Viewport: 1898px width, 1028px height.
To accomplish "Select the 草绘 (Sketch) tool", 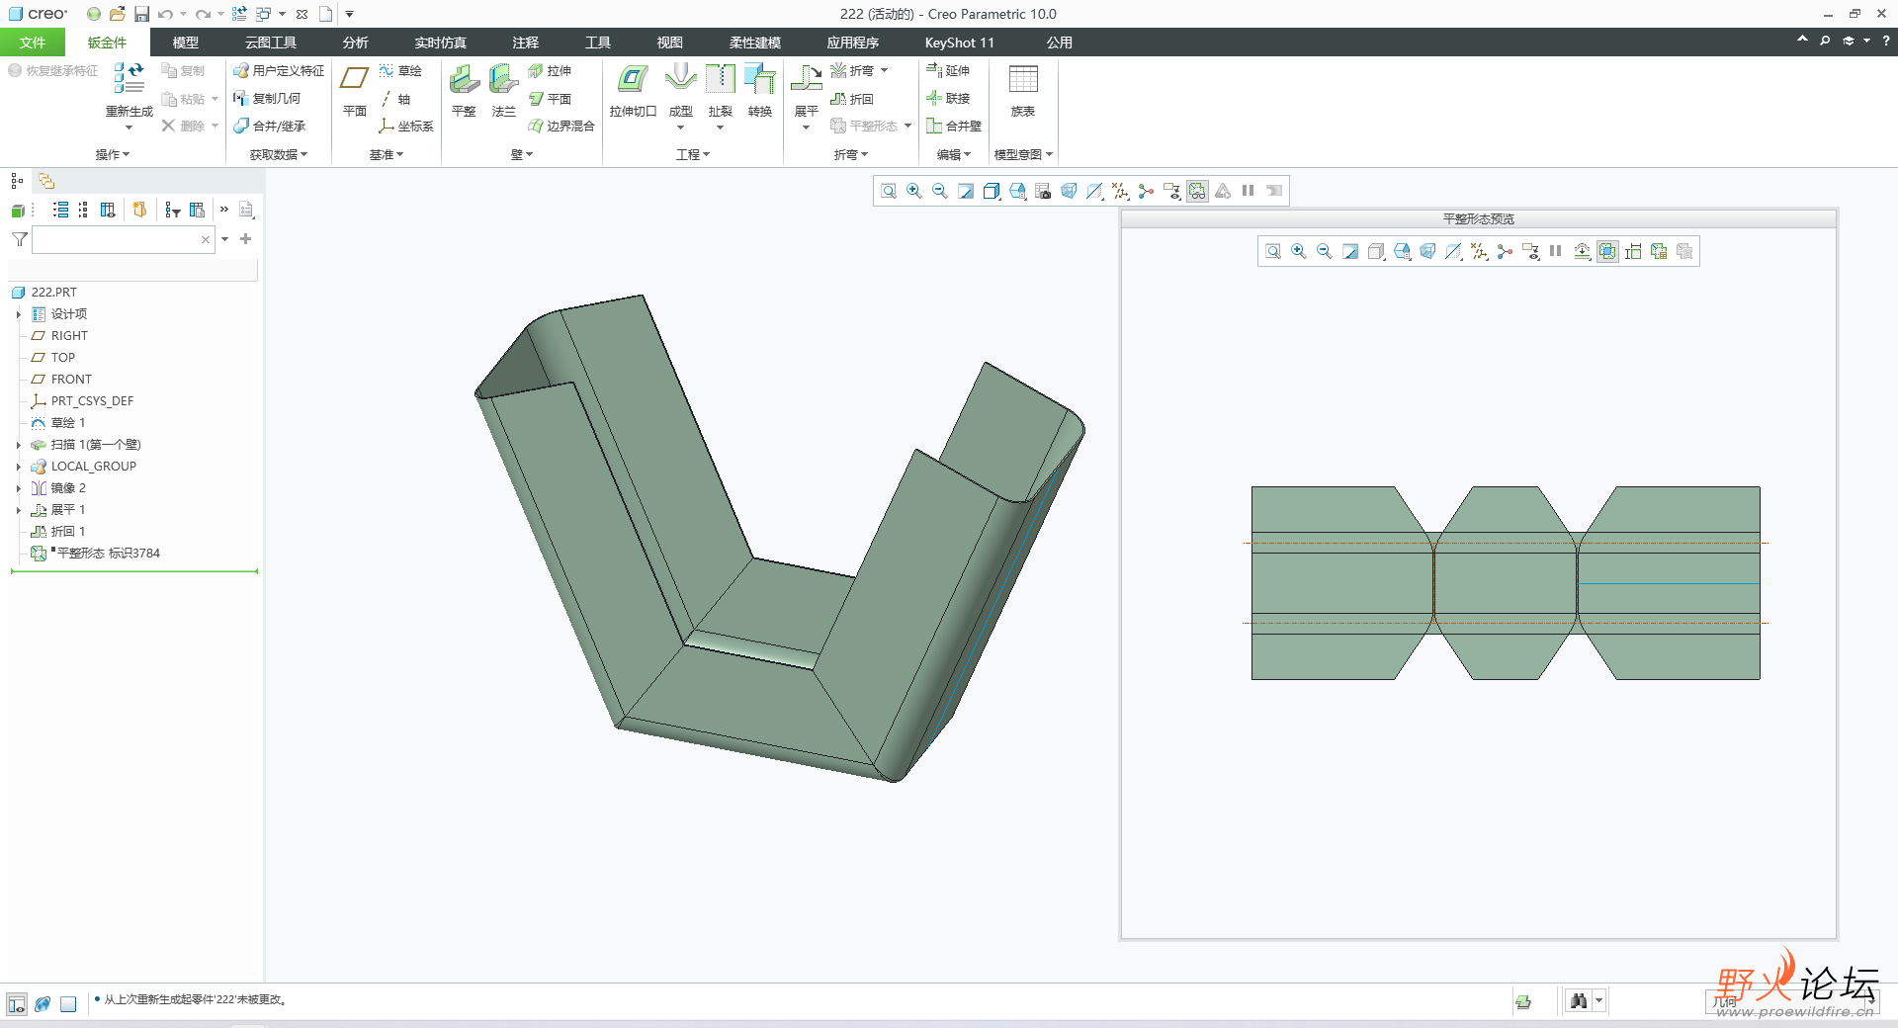I will 400,71.
